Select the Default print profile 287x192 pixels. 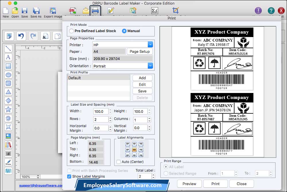[x=99, y=78]
